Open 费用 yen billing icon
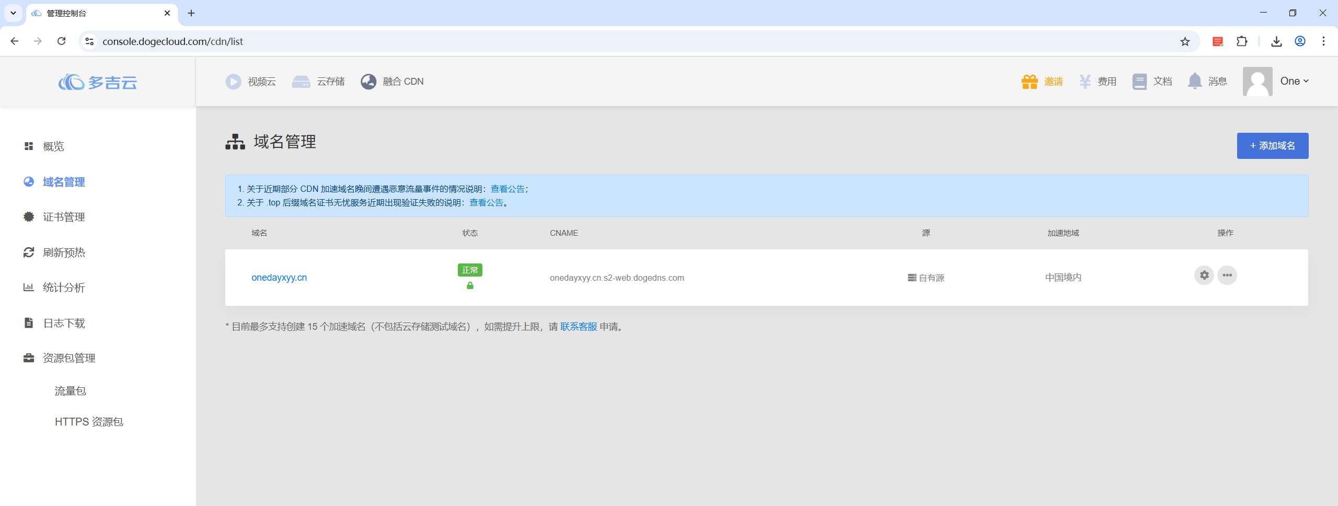The width and height of the screenshot is (1338, 506). (1085, 81)
